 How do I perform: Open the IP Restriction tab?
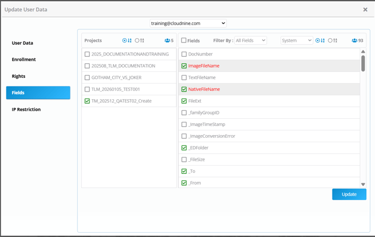[26, 110]
